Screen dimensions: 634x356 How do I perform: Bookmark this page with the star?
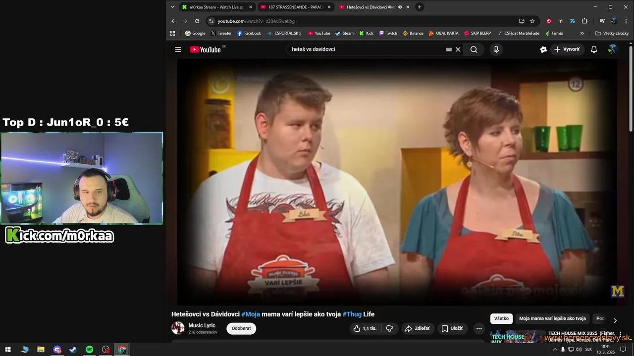tap(532, 21)
